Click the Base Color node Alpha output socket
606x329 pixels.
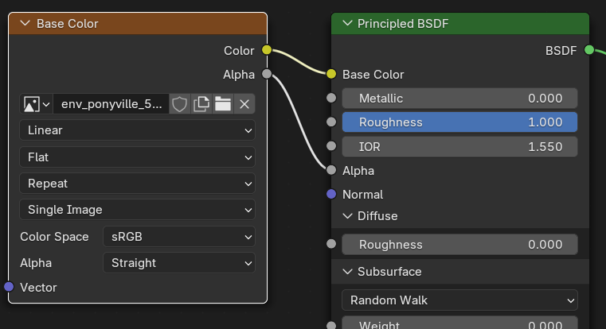point(267,74)
